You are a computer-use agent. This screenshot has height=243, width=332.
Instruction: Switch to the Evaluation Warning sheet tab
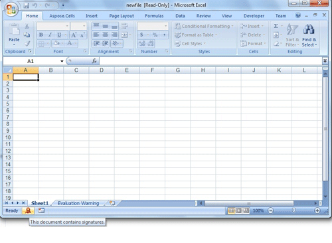pyautogui.click(x=78, y=203)
